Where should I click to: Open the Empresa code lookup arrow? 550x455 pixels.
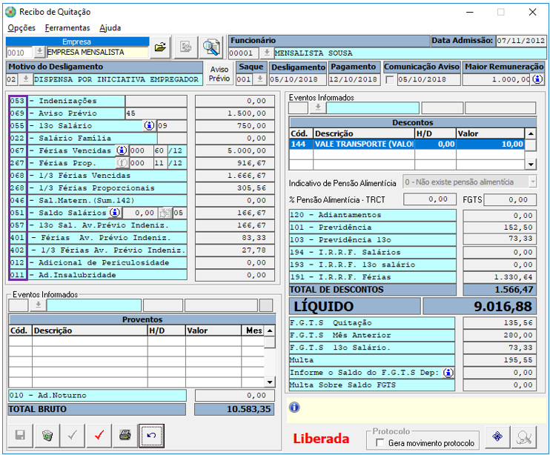pyautogui.click(x=39, y=52)
